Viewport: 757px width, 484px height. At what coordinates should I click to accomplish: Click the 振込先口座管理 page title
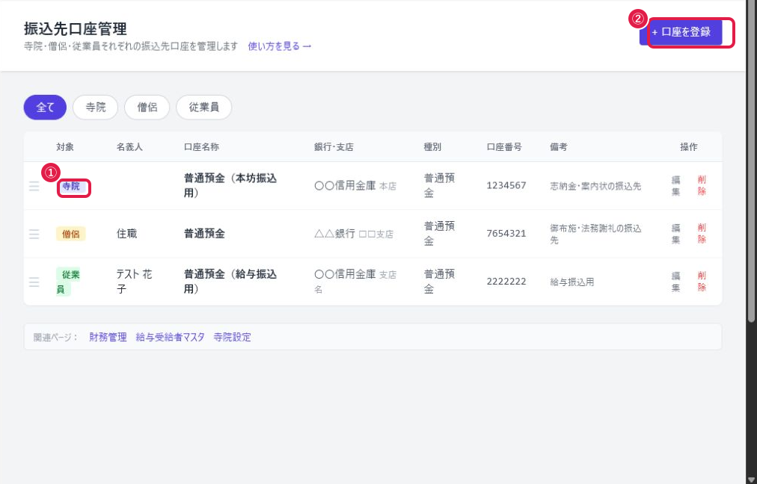point(76,29)
